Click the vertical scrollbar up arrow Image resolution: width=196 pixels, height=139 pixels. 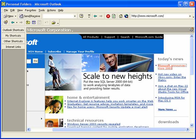point(192,36)
